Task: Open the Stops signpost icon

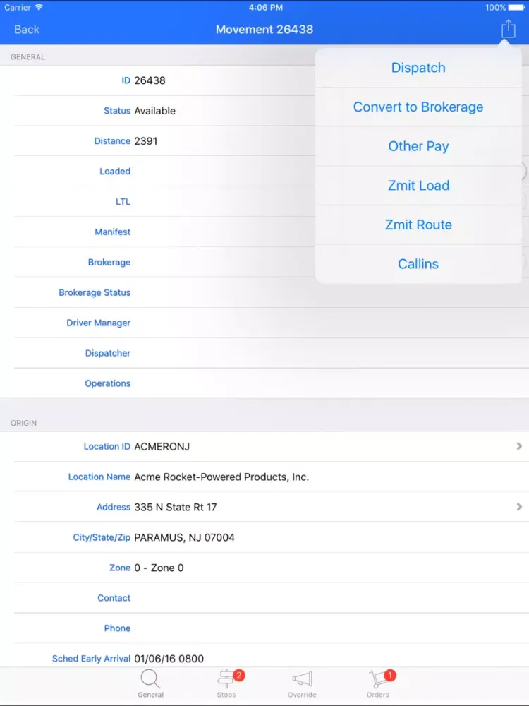Action: tap(226, 679)
